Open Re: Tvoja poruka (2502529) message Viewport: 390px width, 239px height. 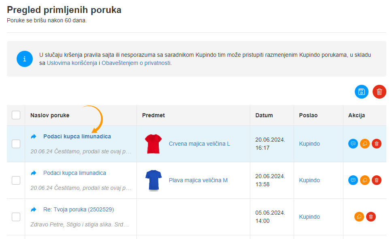tap(79, 209)
